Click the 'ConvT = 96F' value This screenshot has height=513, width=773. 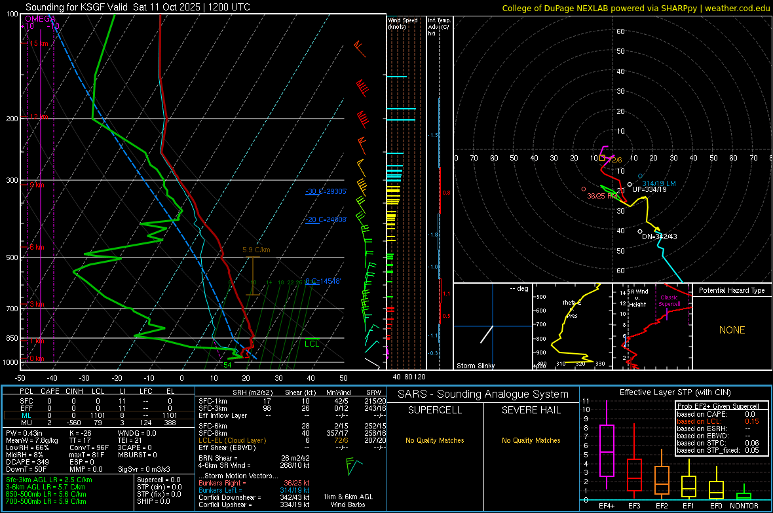(x=89, y=447)
